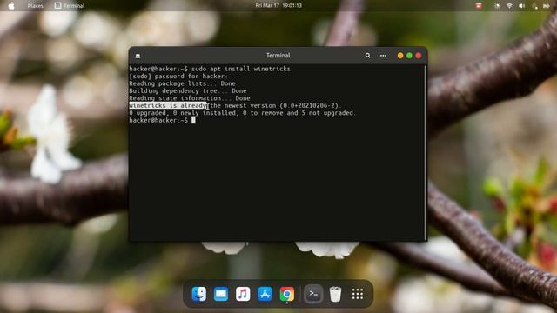Open the Terminal app menu in top bar

point(70,6)
